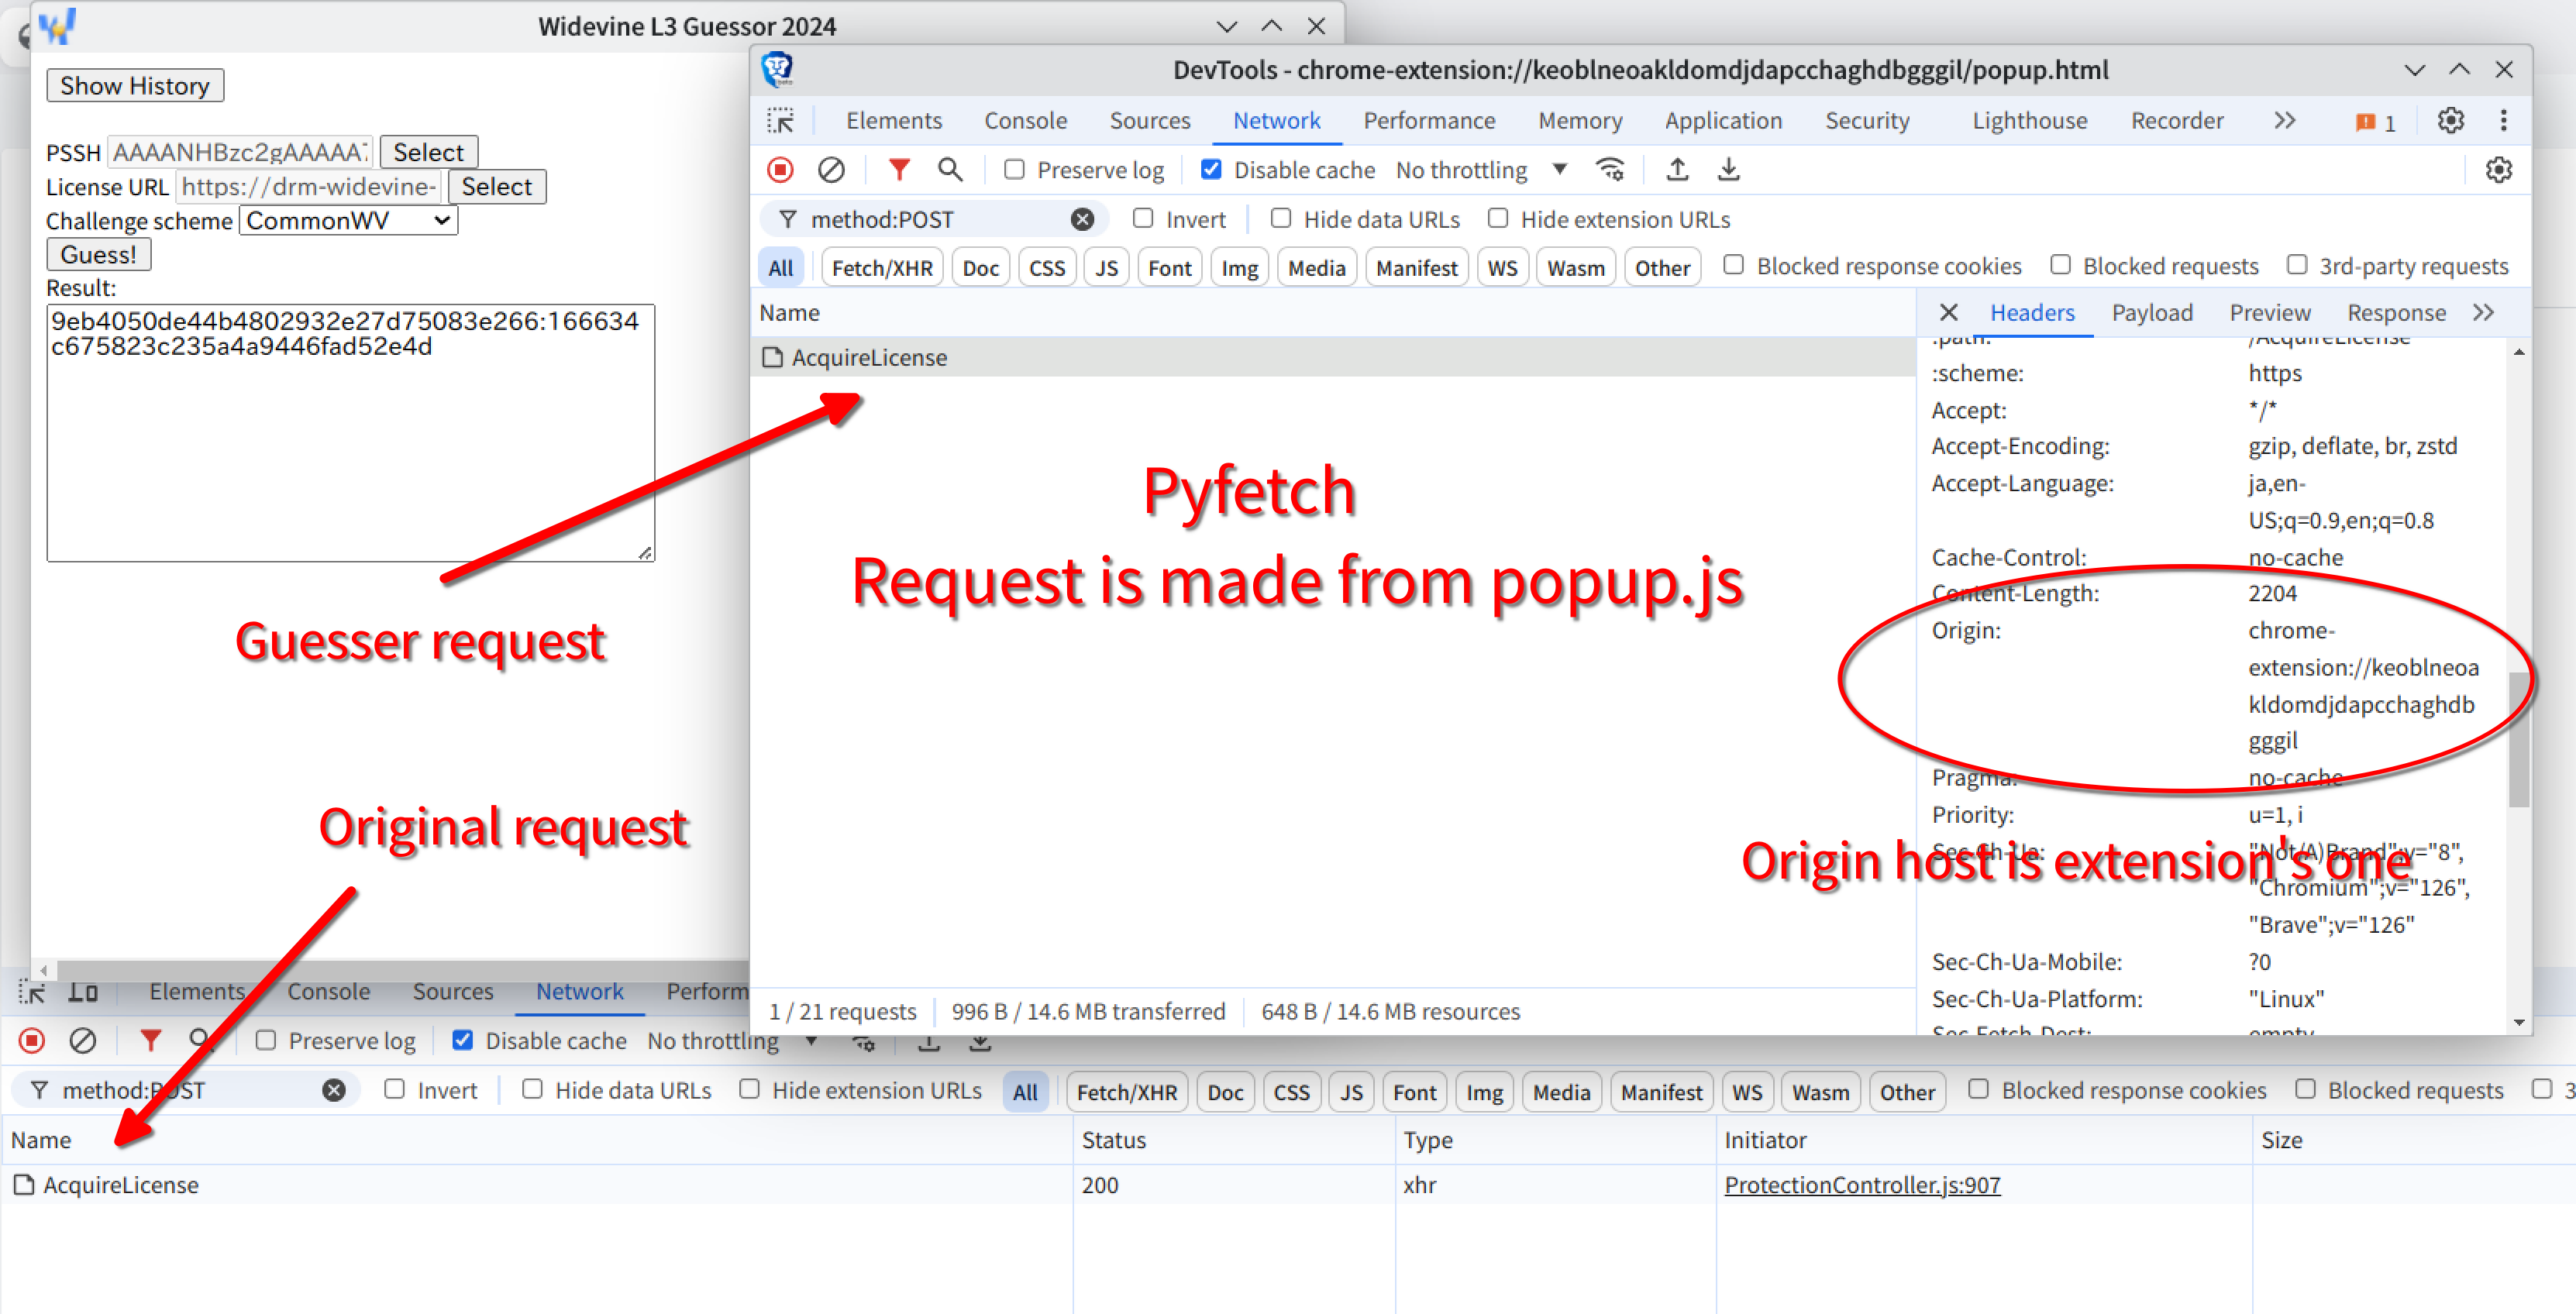The height and width of the screenshot is (1314, 2576).
Task: Open the Payload tab in request details
Action: 2151,313
